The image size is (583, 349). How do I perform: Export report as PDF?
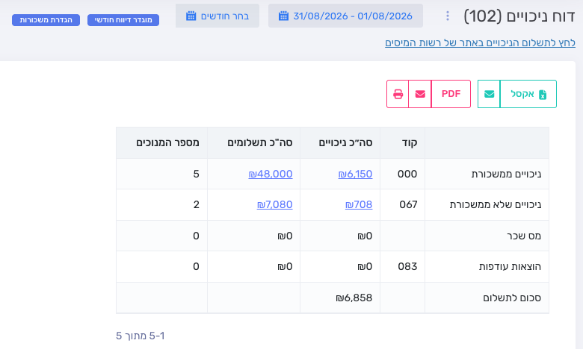click(x=451, y=94)
